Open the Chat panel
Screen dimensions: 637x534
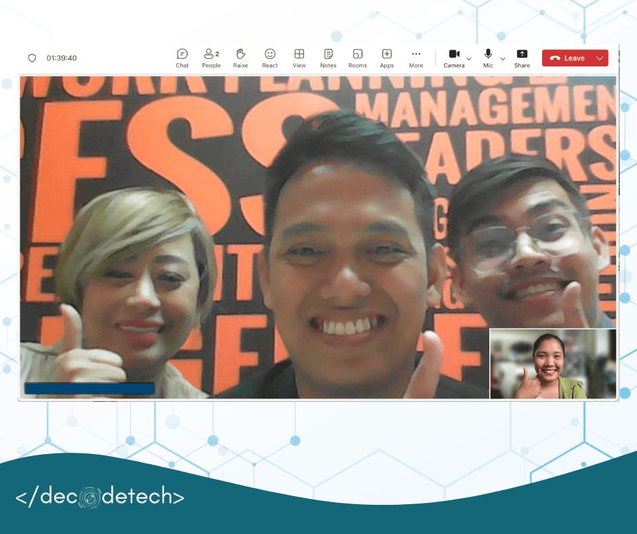[182, 58]
